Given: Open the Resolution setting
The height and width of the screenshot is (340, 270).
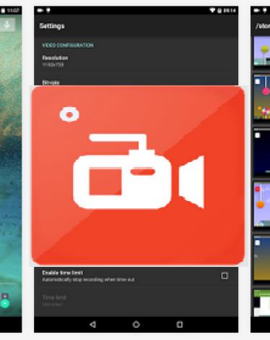Looking at the screenshot, I should [x=136, y=61].
